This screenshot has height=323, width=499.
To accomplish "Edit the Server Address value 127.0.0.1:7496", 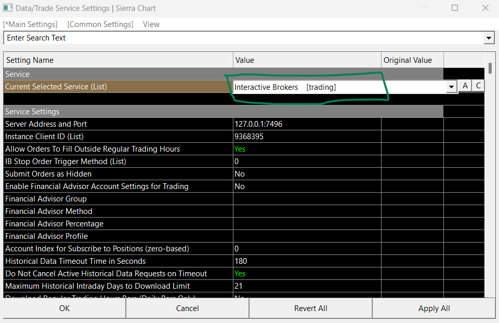I will click(x=307, y=124).
